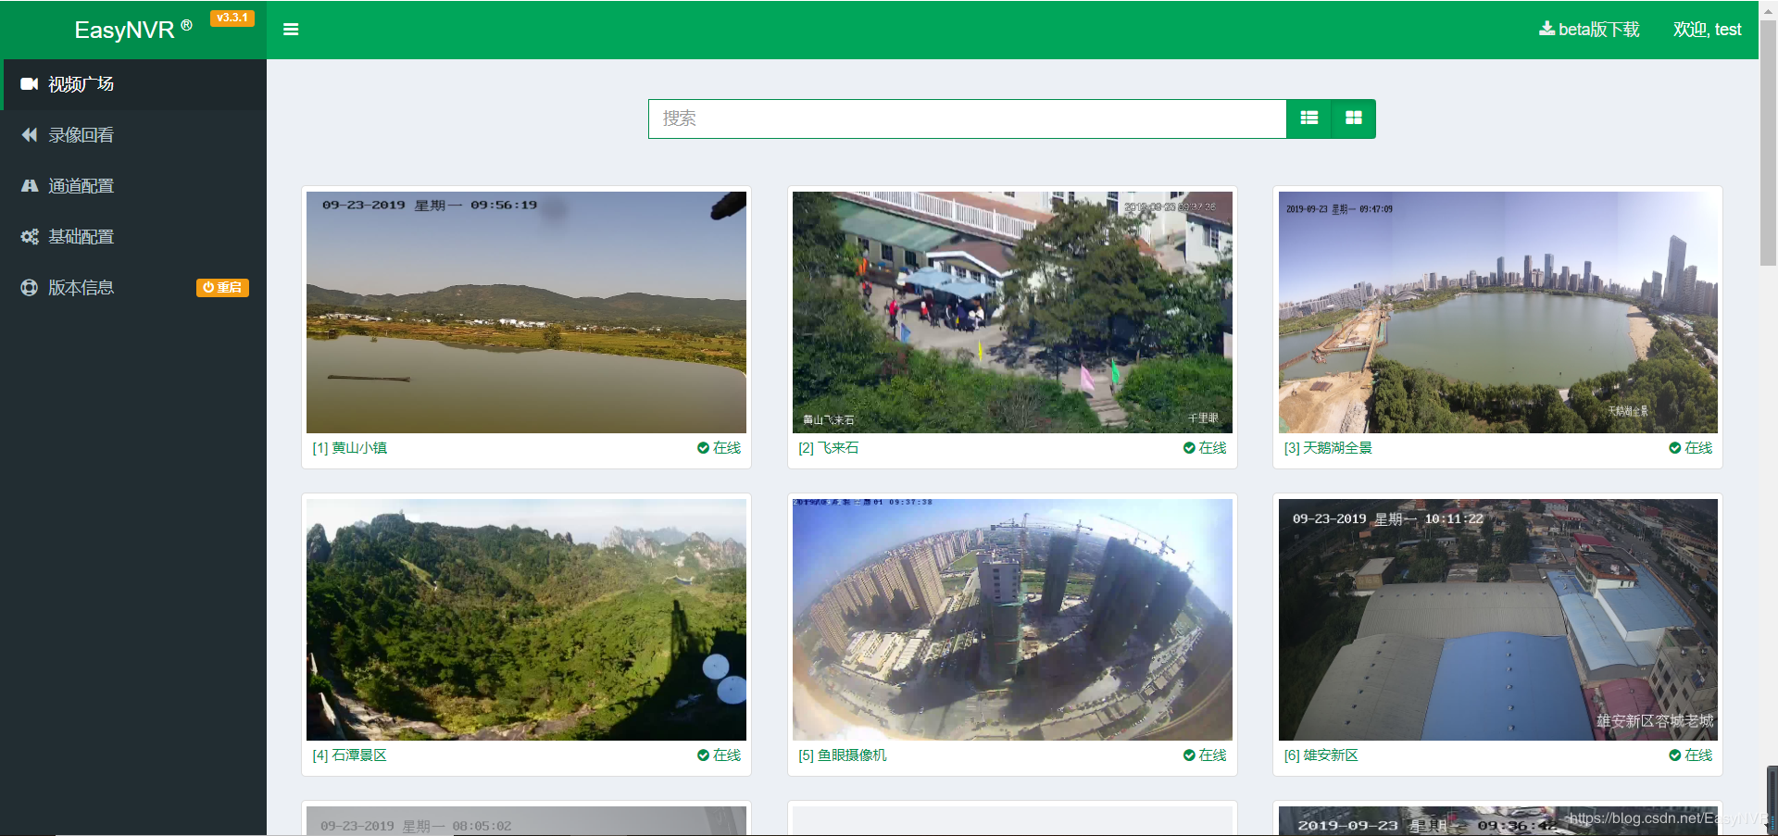
Task: Focus the 搜索 search field
Action: coord(968,119)
